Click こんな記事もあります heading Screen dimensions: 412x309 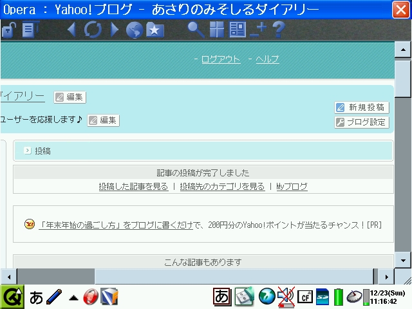coord(203,262)
